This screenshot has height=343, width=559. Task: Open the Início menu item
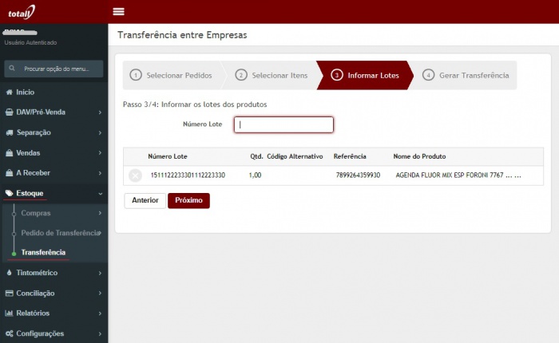[54, 93]
